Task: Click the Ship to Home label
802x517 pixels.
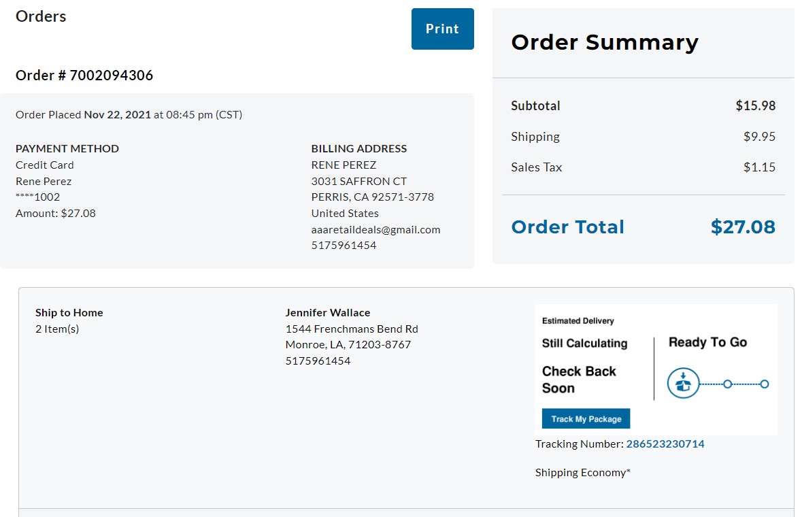Action: [x=69, y=312]
